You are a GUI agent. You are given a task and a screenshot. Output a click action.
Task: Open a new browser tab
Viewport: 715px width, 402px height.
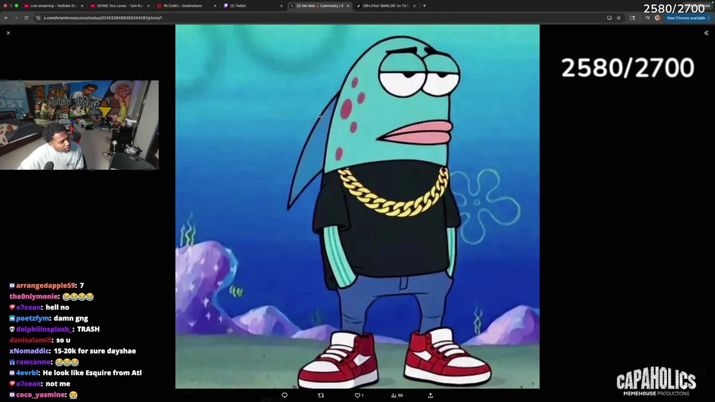click(x=425, y=6)
